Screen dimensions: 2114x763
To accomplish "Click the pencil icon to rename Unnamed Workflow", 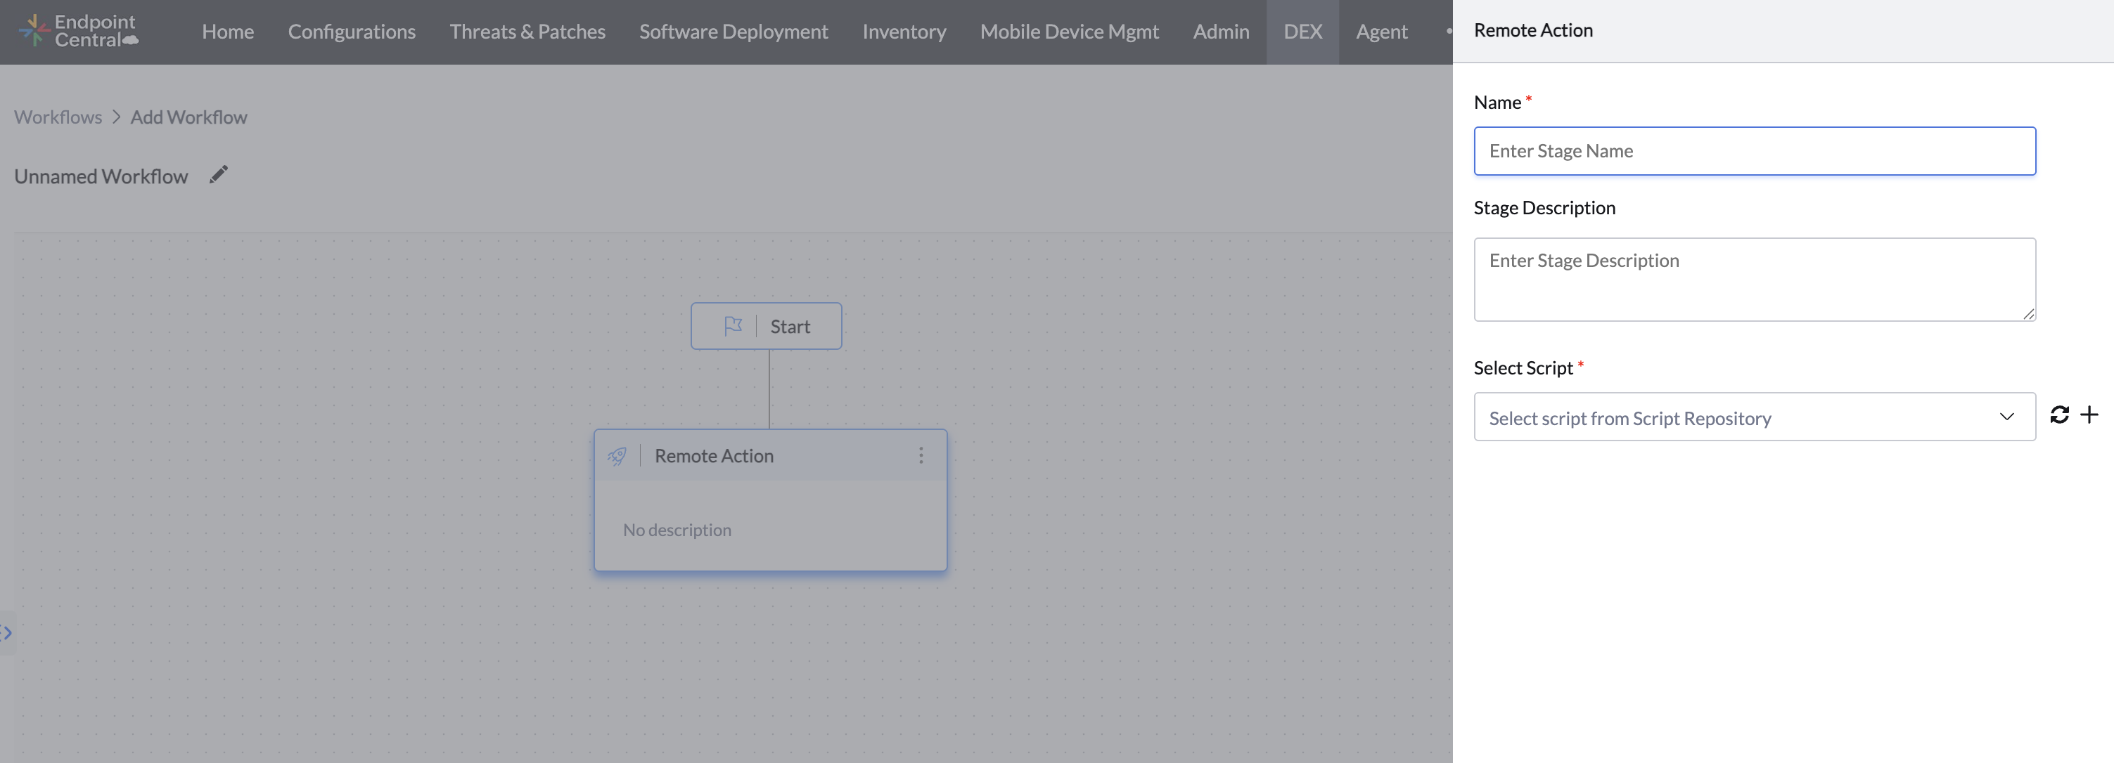I will [x=217, y=174].
